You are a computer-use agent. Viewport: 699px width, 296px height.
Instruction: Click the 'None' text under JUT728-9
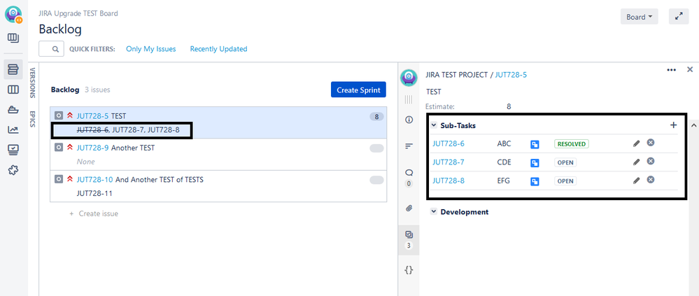point(85,162)
